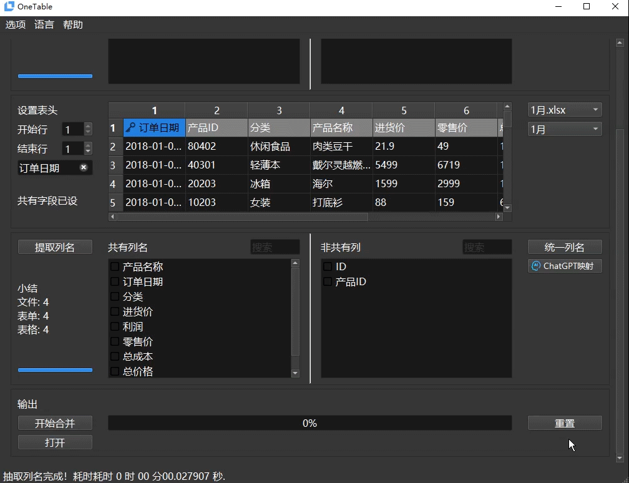Viewport: 629px width, 483px height.
Task: Click the 0% merge progress bar
Action: point(310,423)
